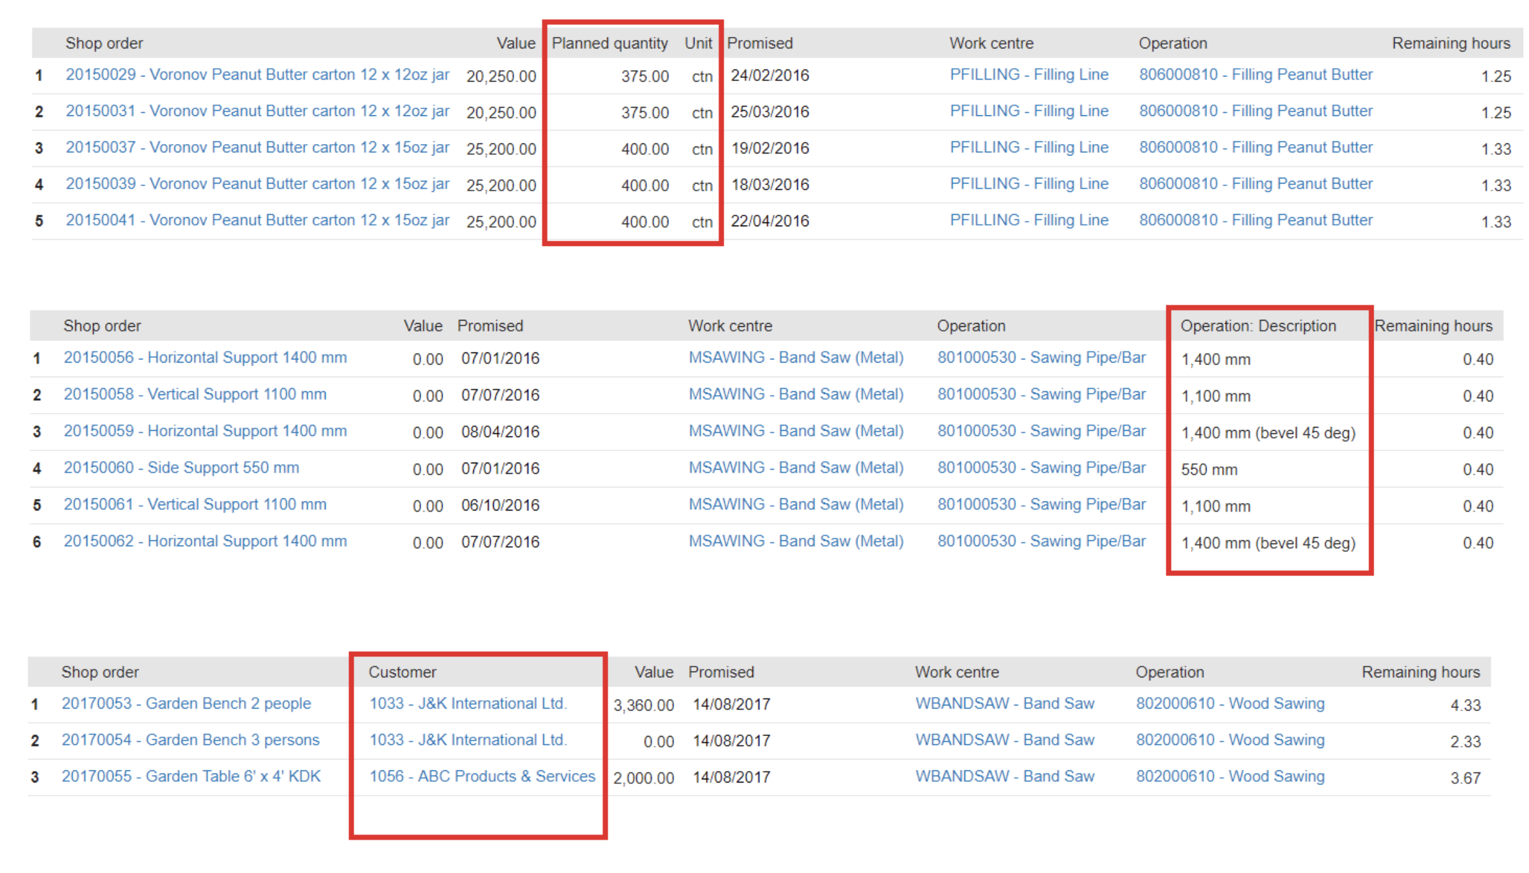The width and height of the screenshot is (1529, 873).
Task: Click MSAWING - Band Saw (Metal) for order 20150059
Action: (796, 431)
